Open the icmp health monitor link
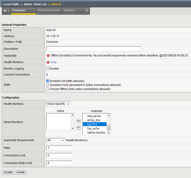 pos(53,62)
